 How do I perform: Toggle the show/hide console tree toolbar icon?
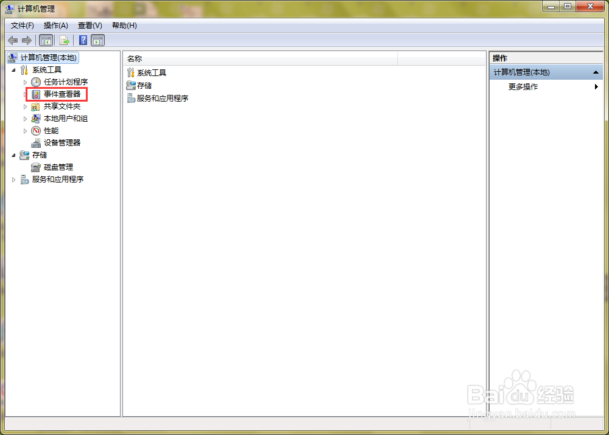pyautogui.click(x=46, y=40)
